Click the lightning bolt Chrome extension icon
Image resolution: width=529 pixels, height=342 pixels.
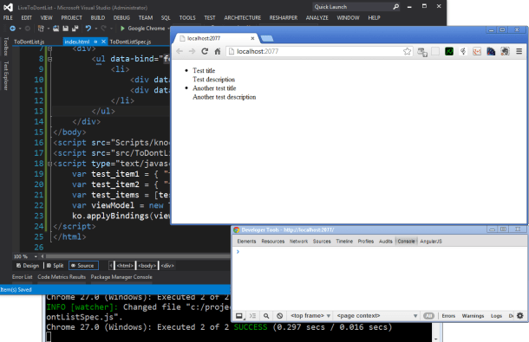(463, 51)
